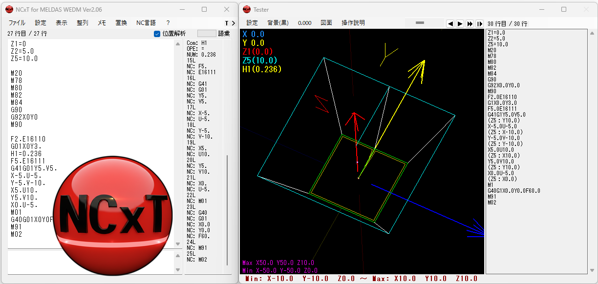The width and height of the screenshot is (598, 284).
Task: Open the 置換 menu
Action: tap(121, 23)
